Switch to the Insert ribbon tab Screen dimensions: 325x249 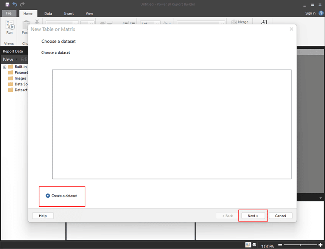click(x=69, y=14)
